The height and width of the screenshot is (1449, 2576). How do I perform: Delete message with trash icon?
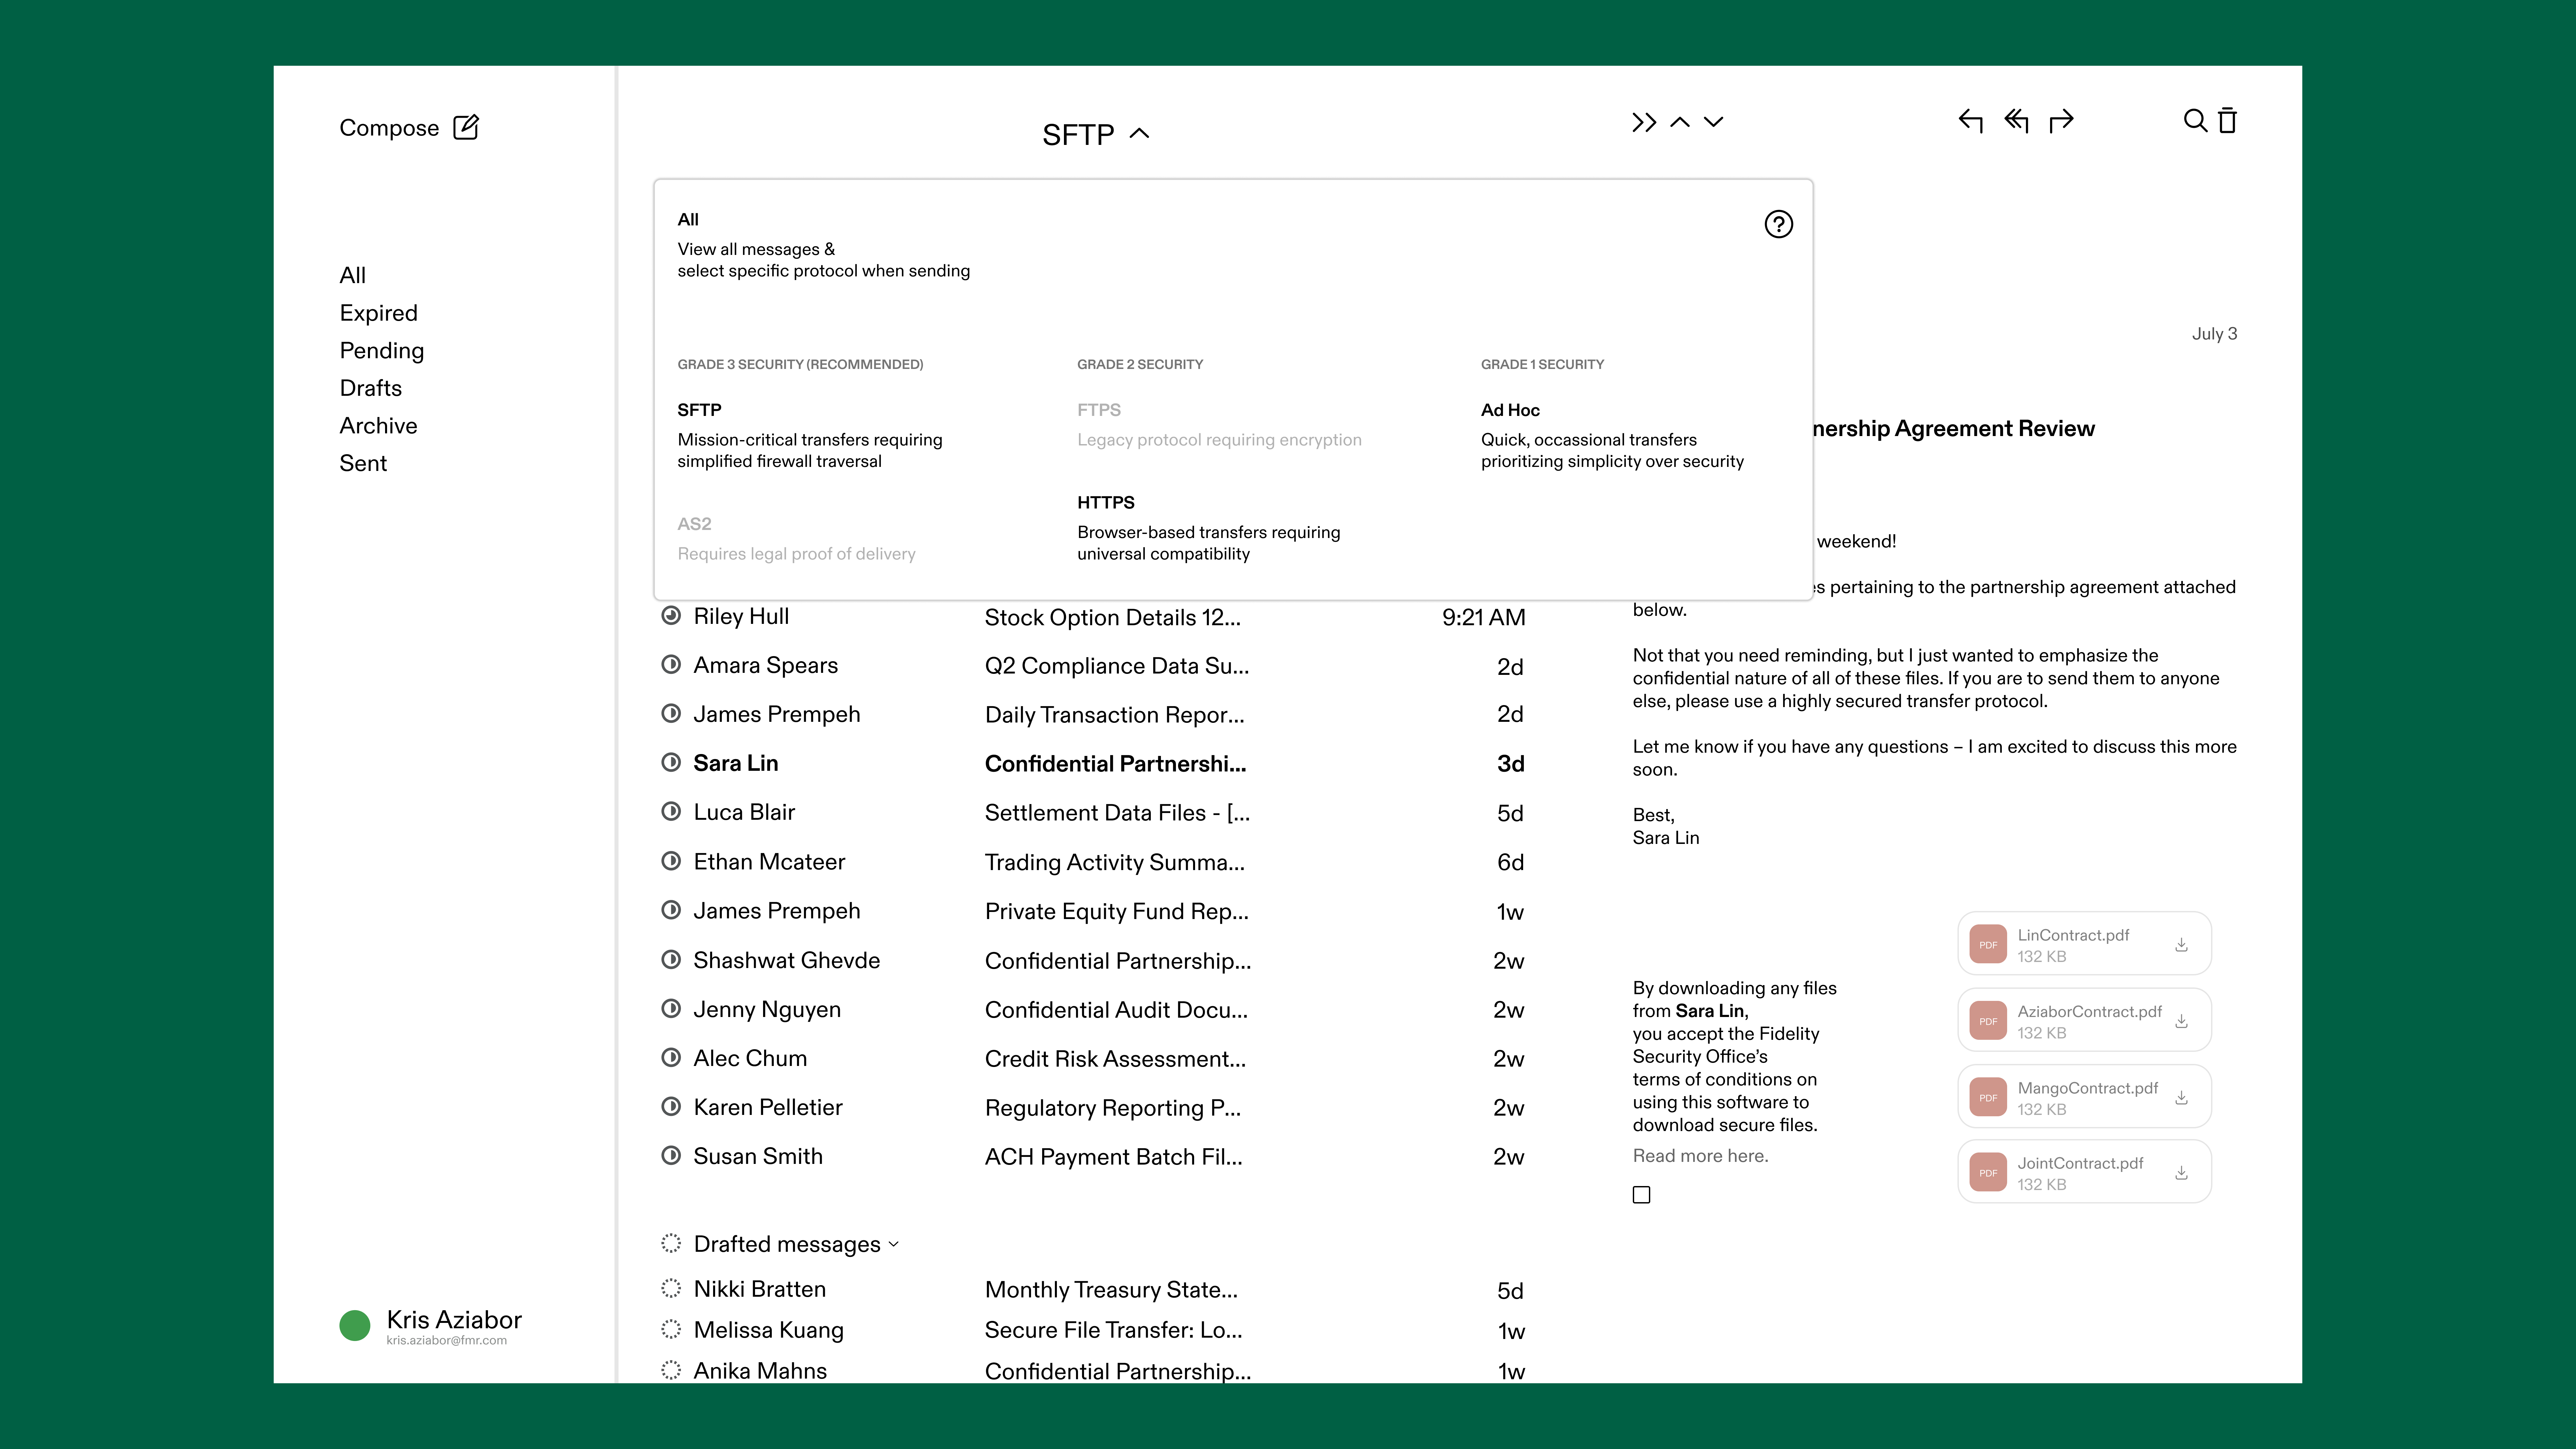pyautogui.click(x=2227, y=121)
